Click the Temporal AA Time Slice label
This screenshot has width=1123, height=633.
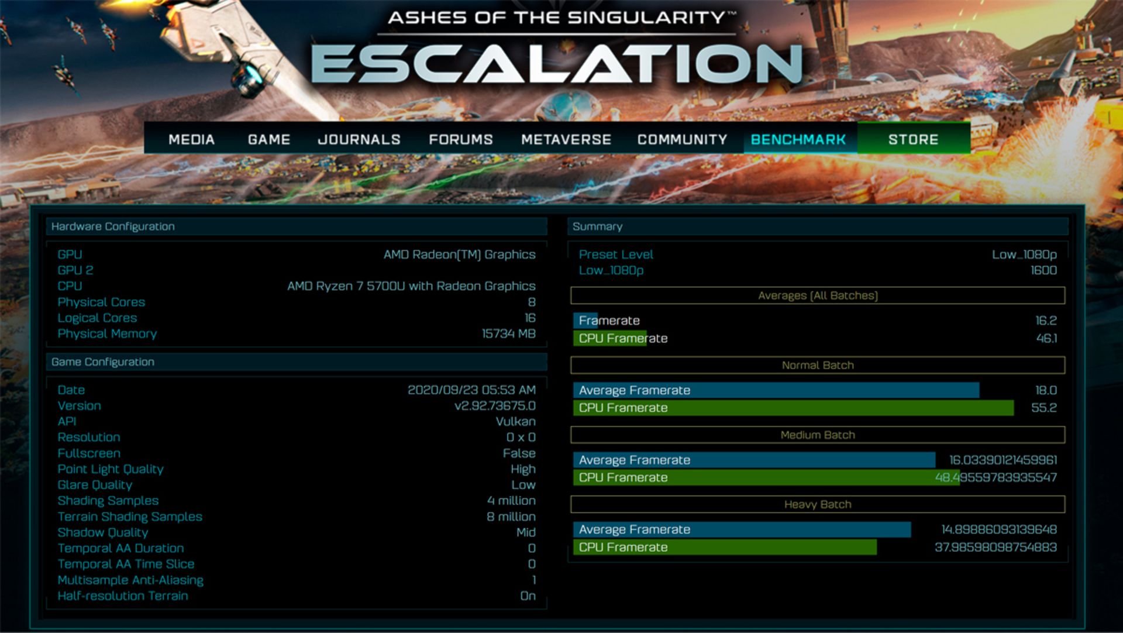click(x=126, y=564)
